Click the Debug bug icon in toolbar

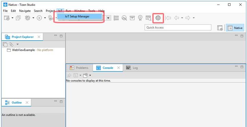28,18
